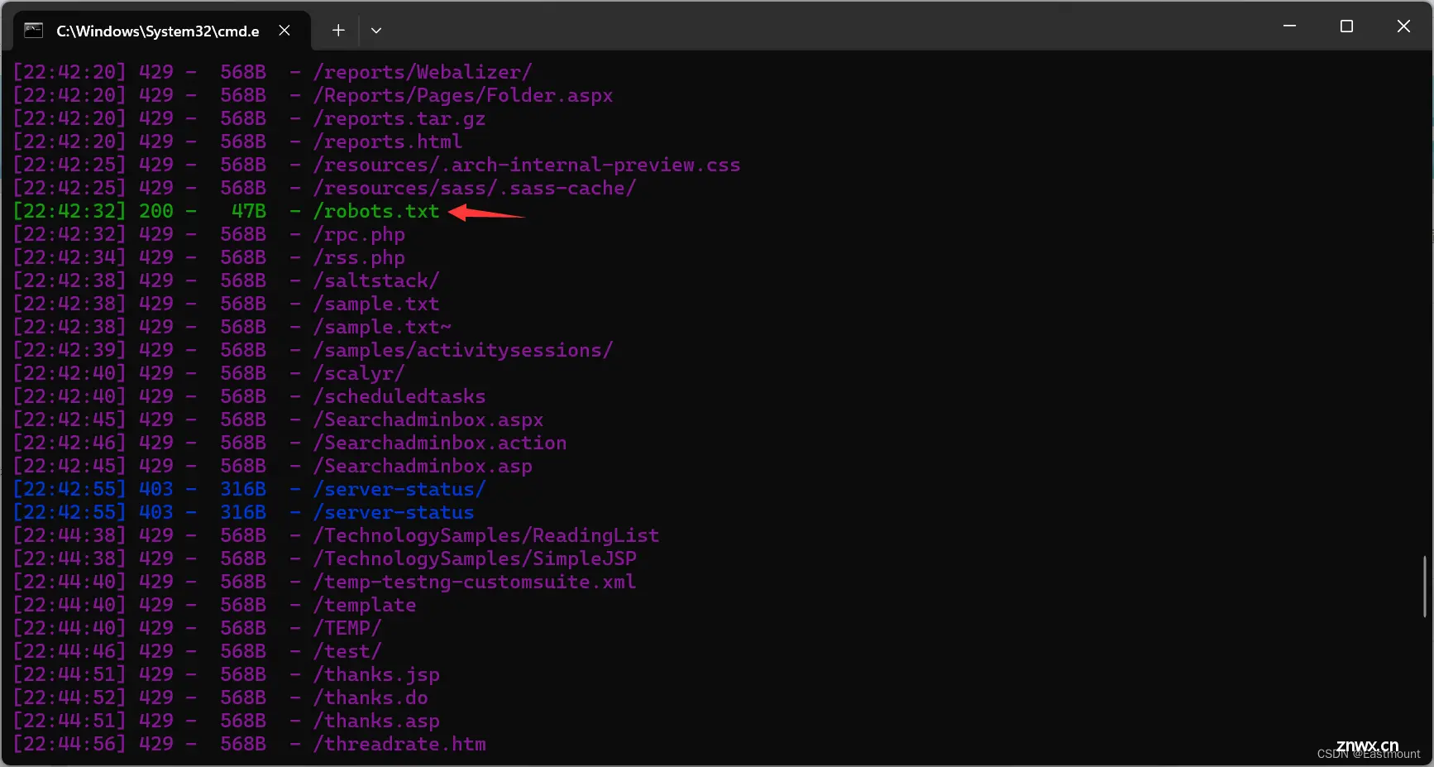Click the /sample.txt~ path
Image resolution: width=1434 pixels, height=767 pixels.
click(x=382, y=328)
